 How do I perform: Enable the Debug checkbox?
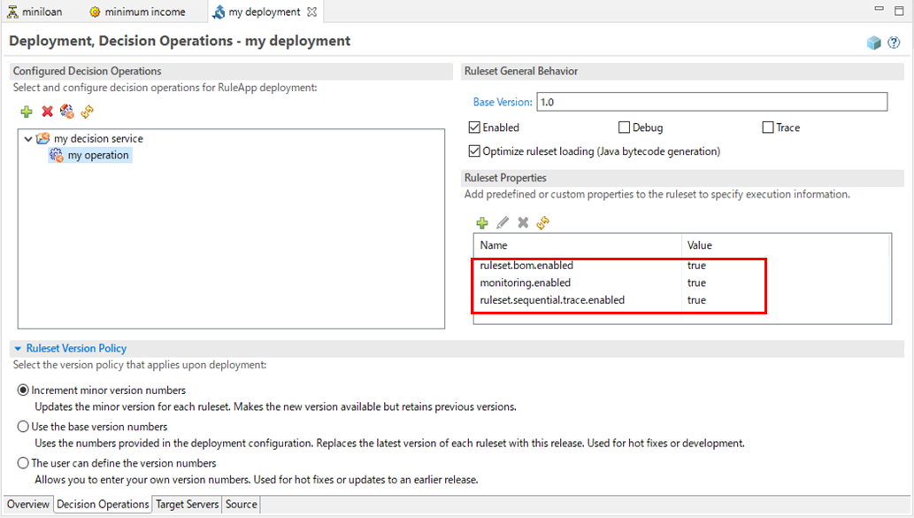[x=625, y=128]
